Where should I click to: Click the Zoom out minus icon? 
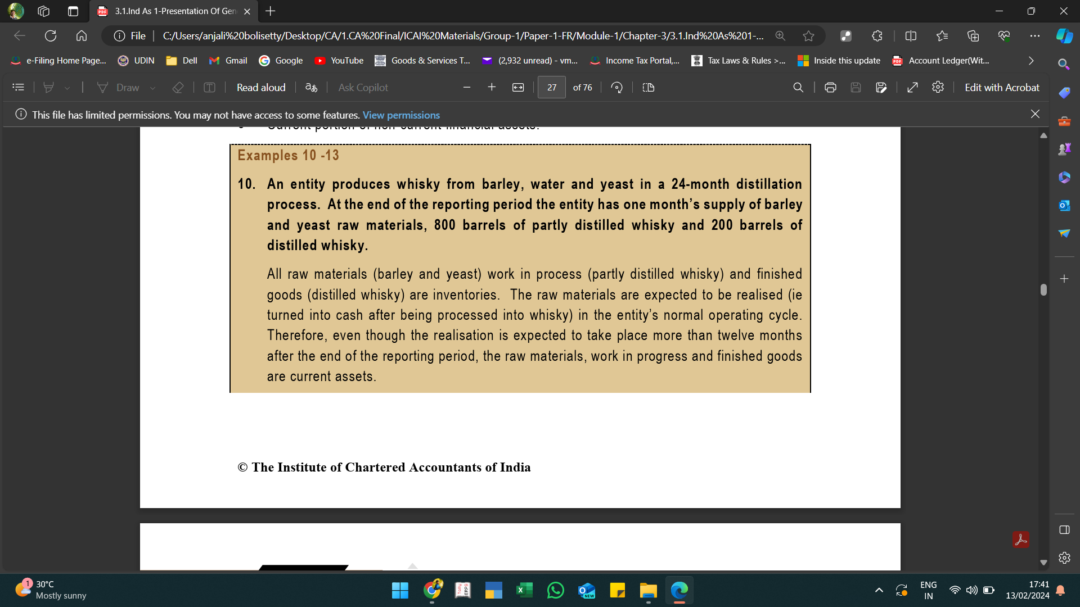point(466,88)
